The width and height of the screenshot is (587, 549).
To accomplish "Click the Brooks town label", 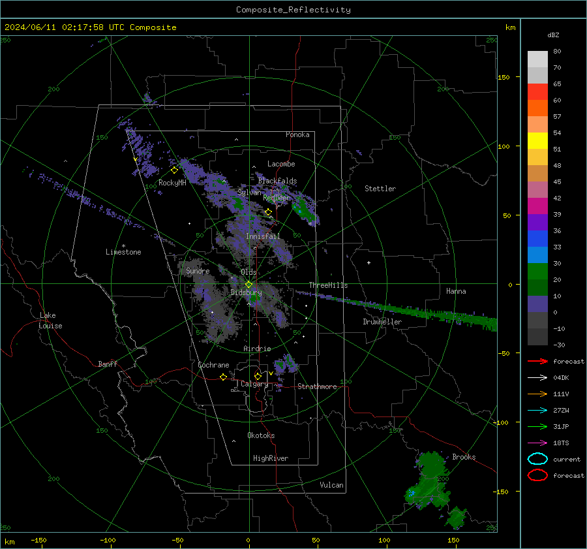I will click(464, 456).
